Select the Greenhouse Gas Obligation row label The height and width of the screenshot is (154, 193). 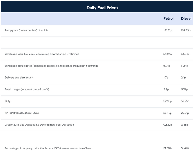click(39, 125)
